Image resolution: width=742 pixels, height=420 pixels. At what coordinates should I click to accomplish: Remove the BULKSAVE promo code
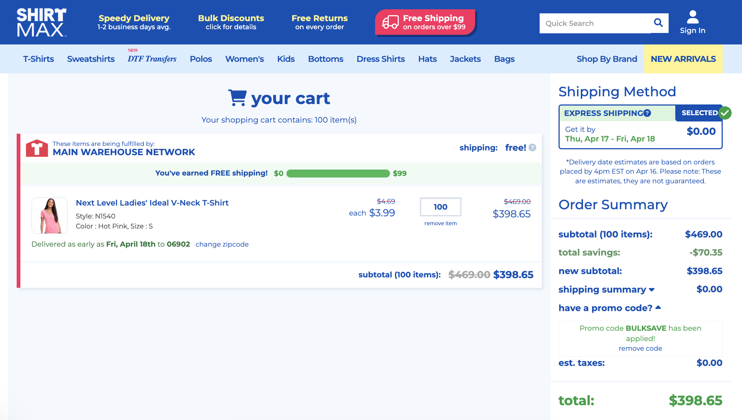(x=640, y=349)
